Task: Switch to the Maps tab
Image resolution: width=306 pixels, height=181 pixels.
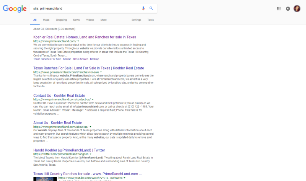Action: (x=46, y=20)
